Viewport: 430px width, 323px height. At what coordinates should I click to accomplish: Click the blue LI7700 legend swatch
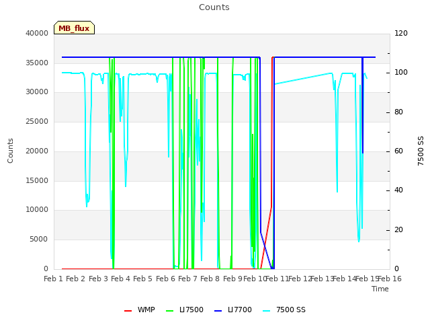click(x=218, y=311)
